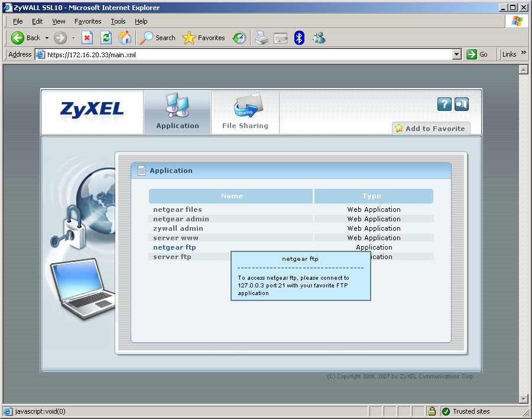Click javascript:void(0) status bar text
This screenshot has height=419, width=532.
click(x=40, y=411)
